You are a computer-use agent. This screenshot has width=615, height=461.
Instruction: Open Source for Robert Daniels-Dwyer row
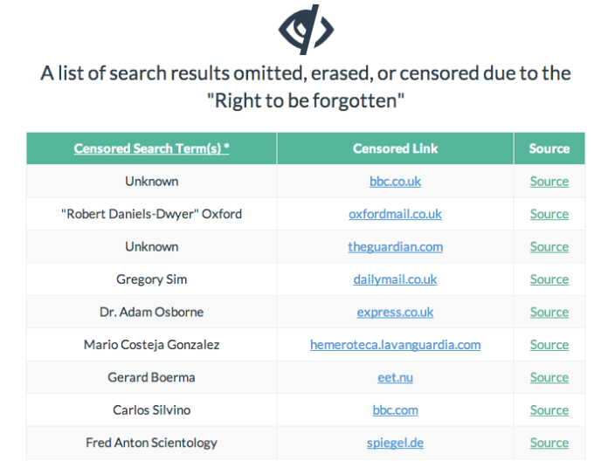coord(549,214)
